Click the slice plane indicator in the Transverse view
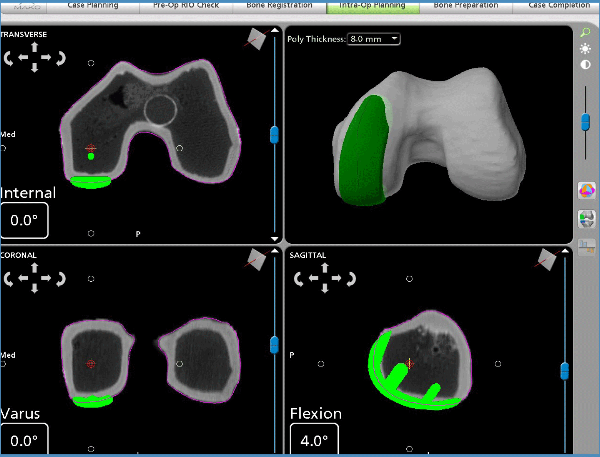600x457 pixels. tap(256, 39)
